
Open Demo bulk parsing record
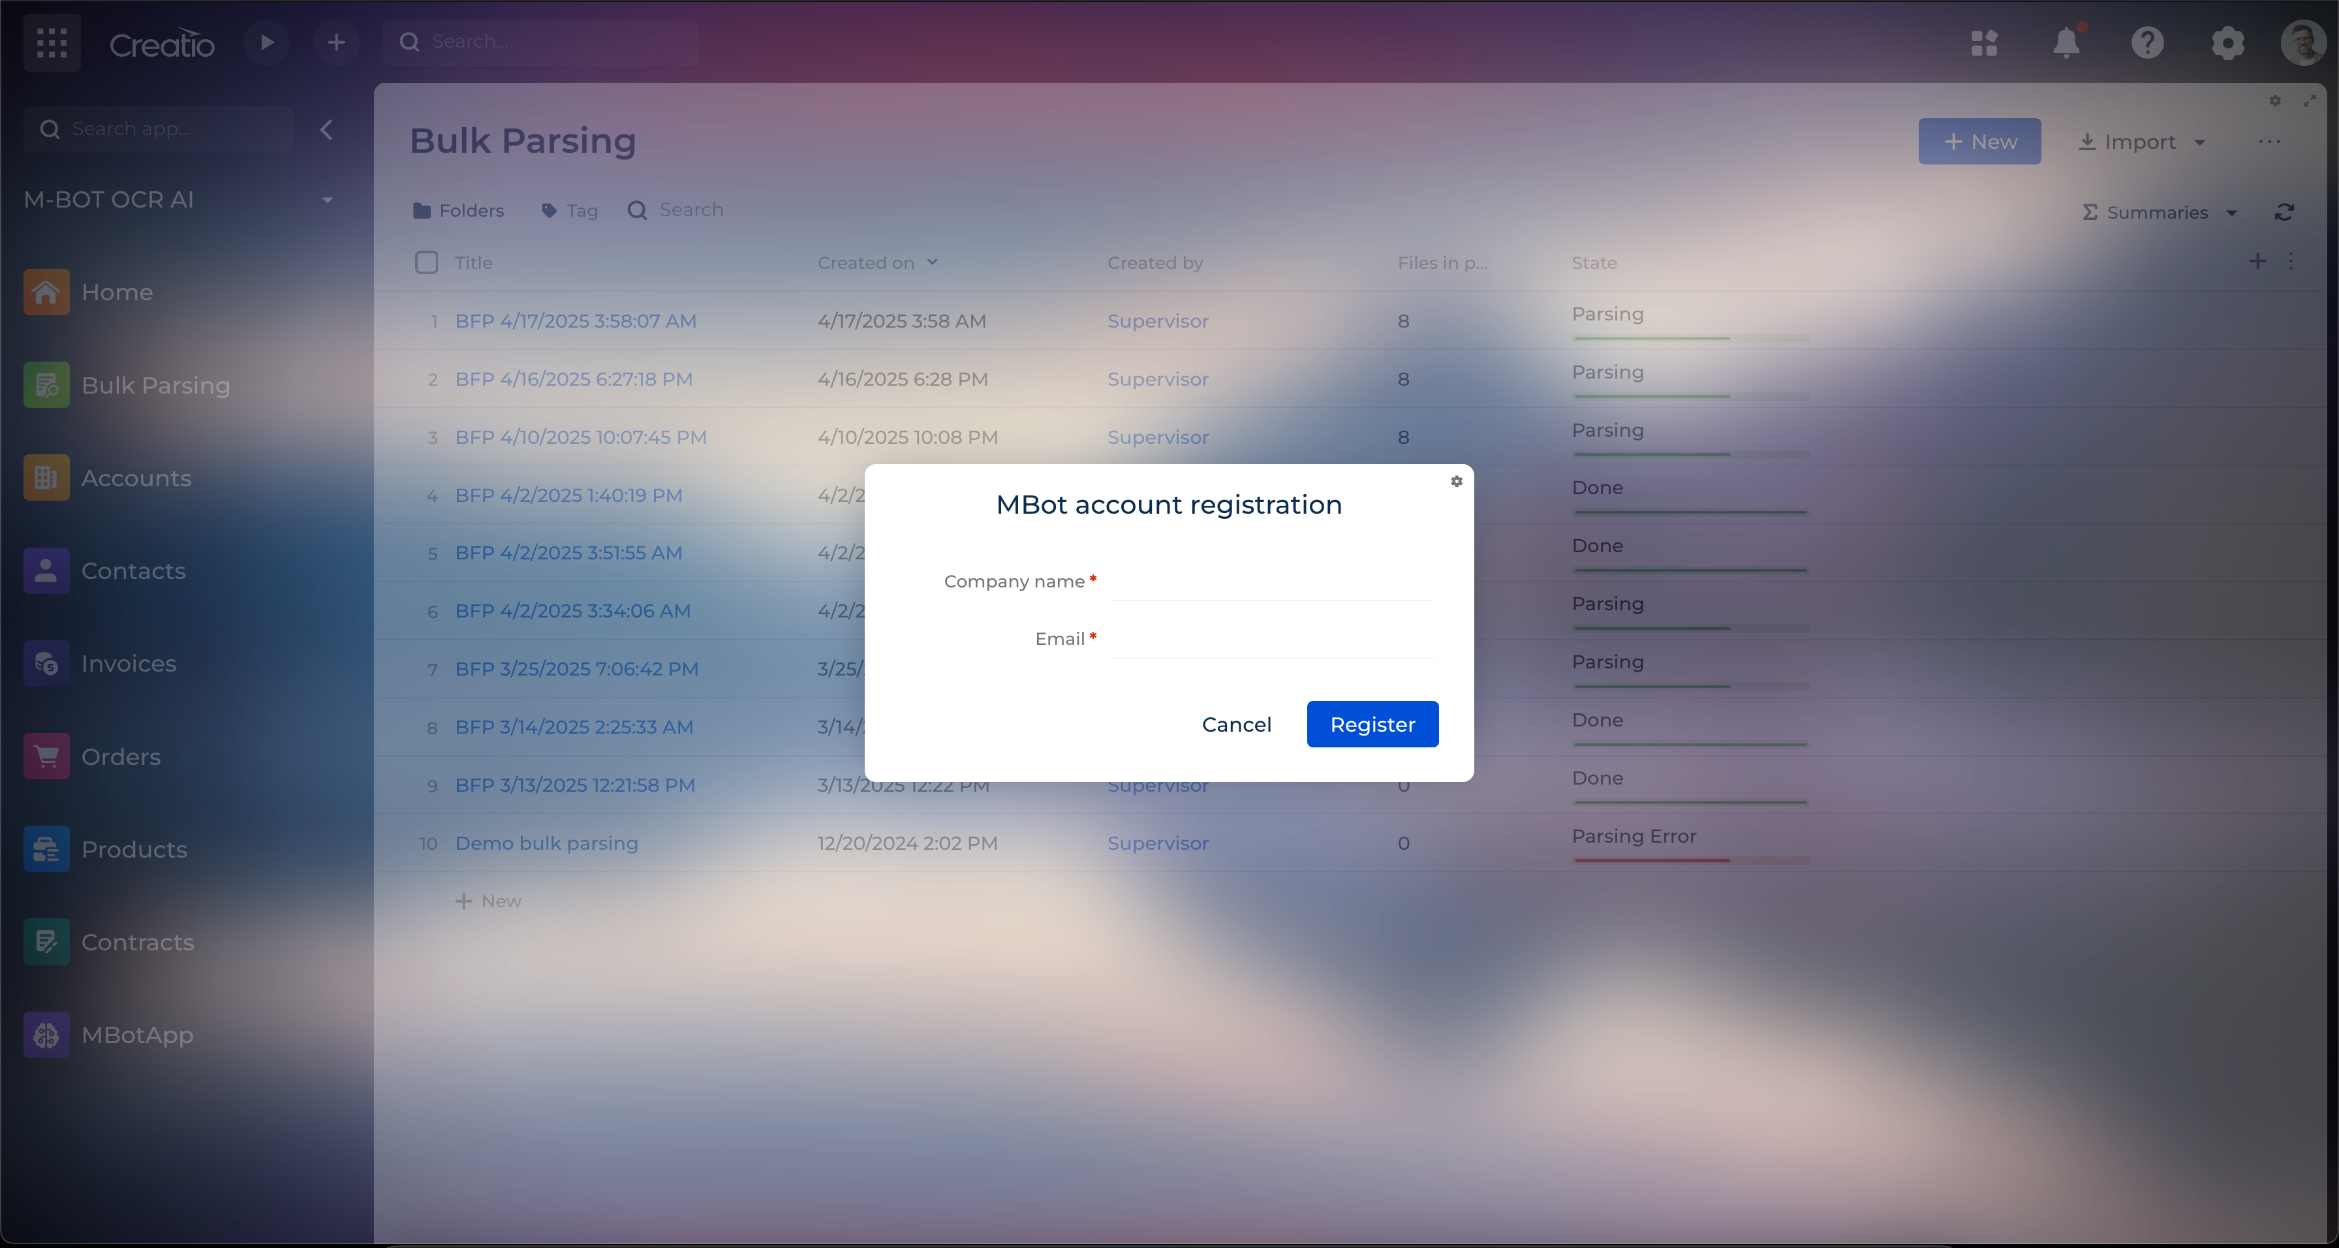pos(547,843)
